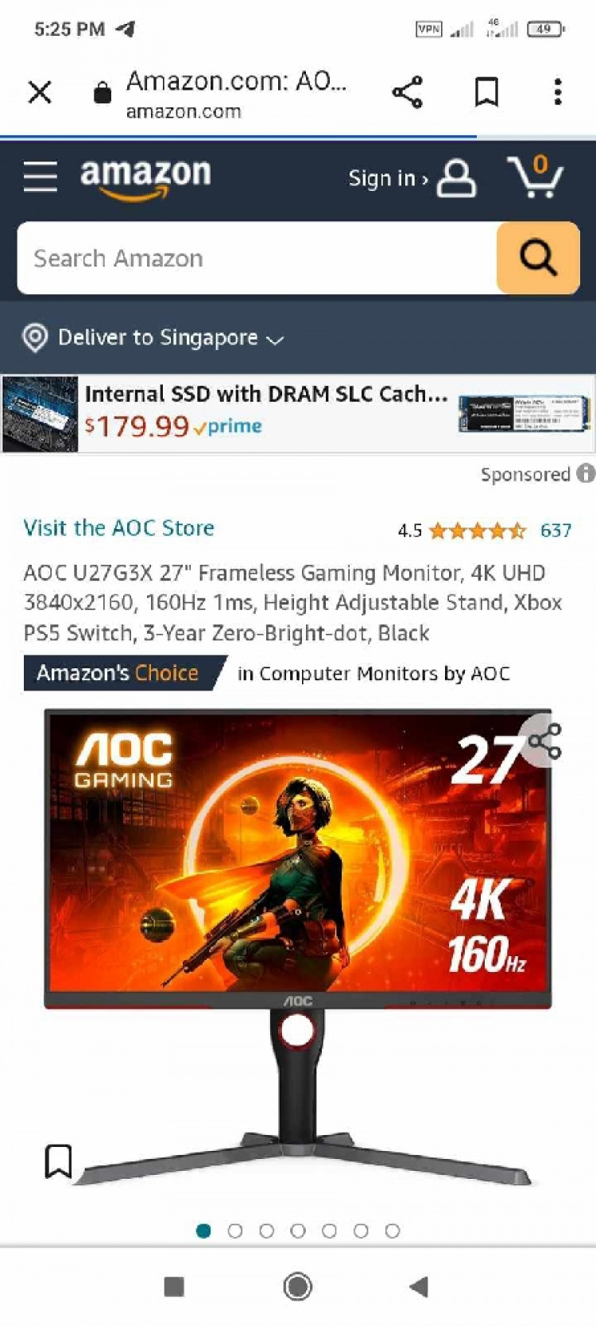Screen dimensions: 596x1326
Task: Focus the Search Amazon field
Action: 257,258
